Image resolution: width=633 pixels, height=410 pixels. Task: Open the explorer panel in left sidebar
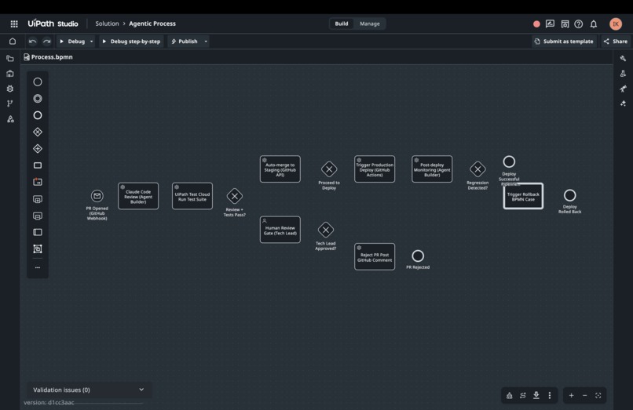pos(10,59)
